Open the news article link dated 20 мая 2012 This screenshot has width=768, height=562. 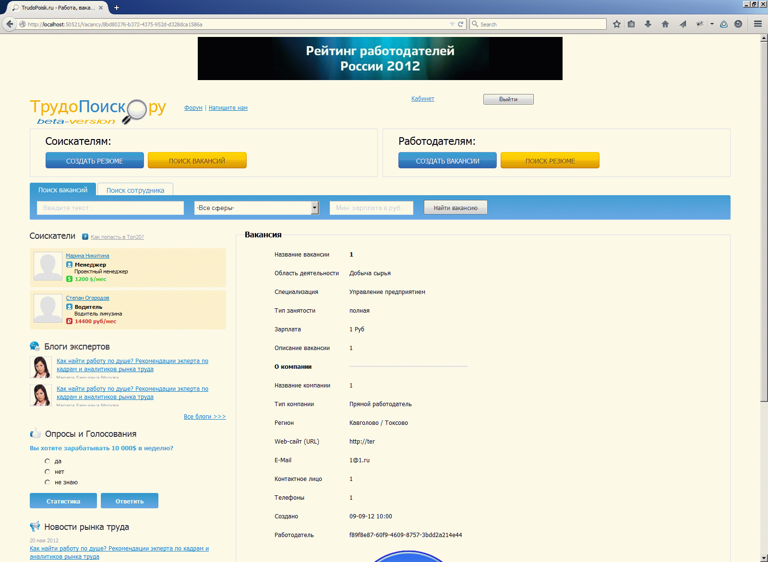[119, 552]
